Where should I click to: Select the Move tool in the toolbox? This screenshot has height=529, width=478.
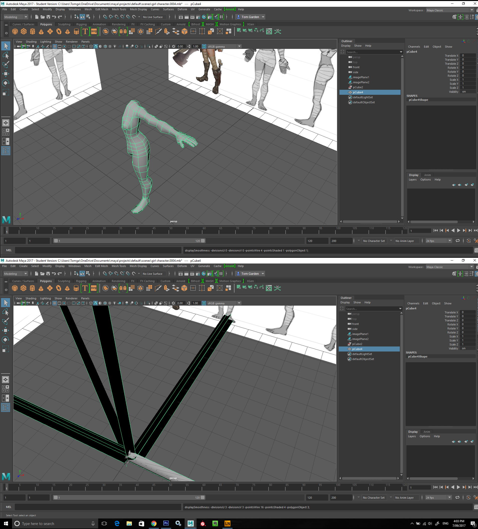(x=6, y=73)
